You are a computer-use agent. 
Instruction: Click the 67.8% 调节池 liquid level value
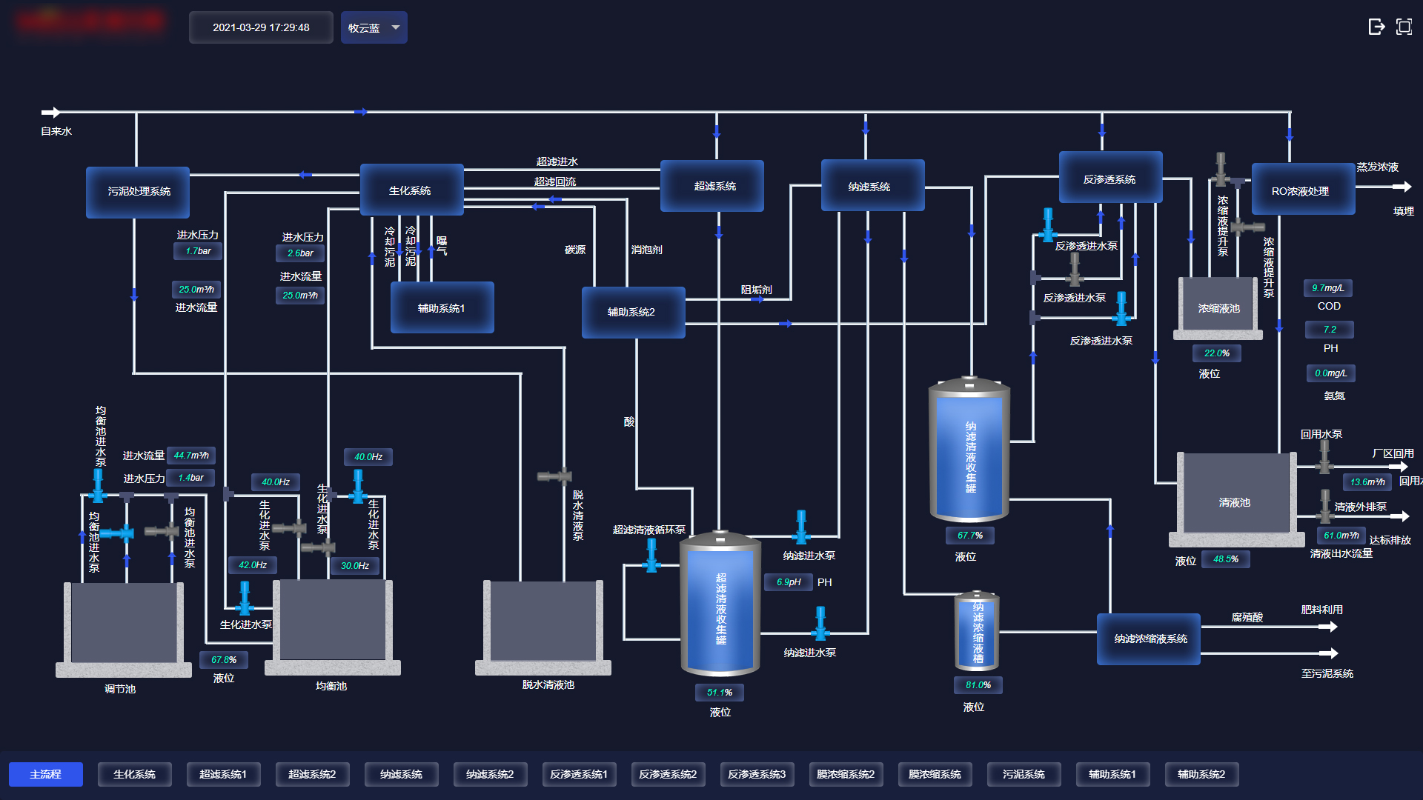pos(224,660)
